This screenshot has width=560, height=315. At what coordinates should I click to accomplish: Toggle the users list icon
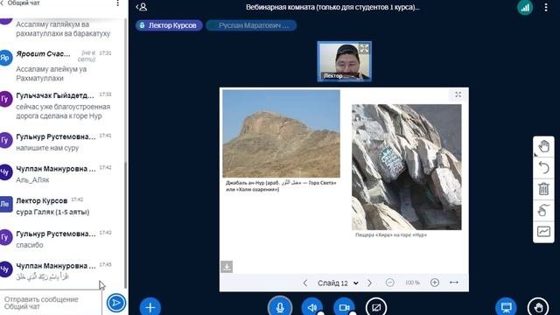click(x=142, y=7)
